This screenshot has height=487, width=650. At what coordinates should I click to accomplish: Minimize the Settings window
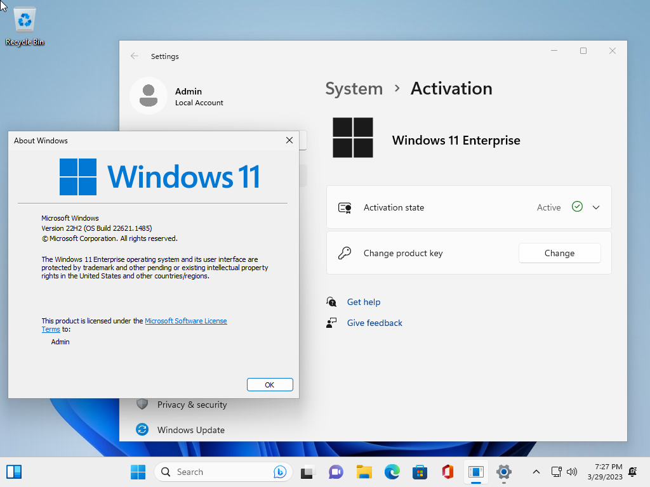(554, 51)
